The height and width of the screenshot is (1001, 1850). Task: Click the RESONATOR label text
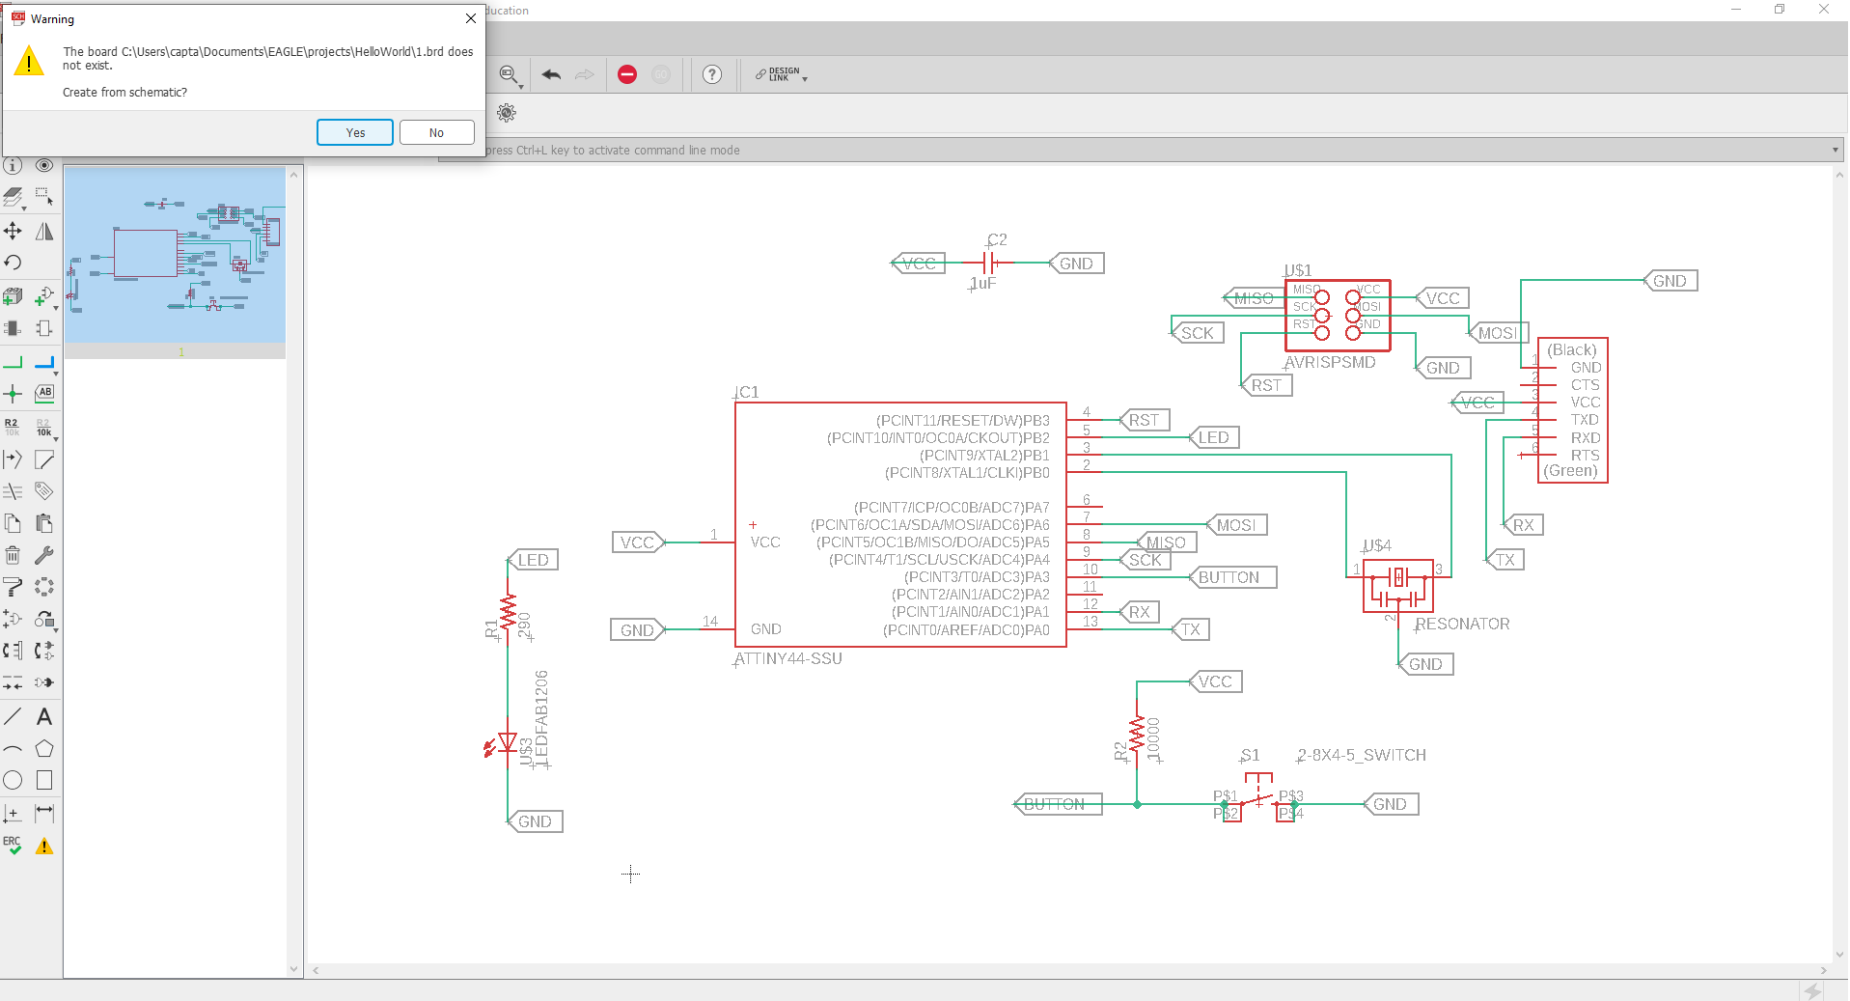coord(1462,624)
